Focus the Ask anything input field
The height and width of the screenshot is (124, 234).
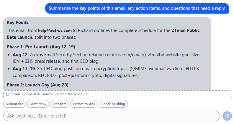[x=112, y=116]
